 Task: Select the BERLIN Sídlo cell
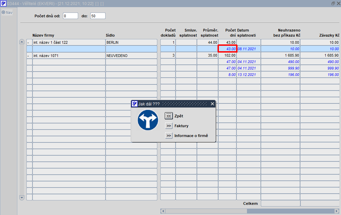131,42
